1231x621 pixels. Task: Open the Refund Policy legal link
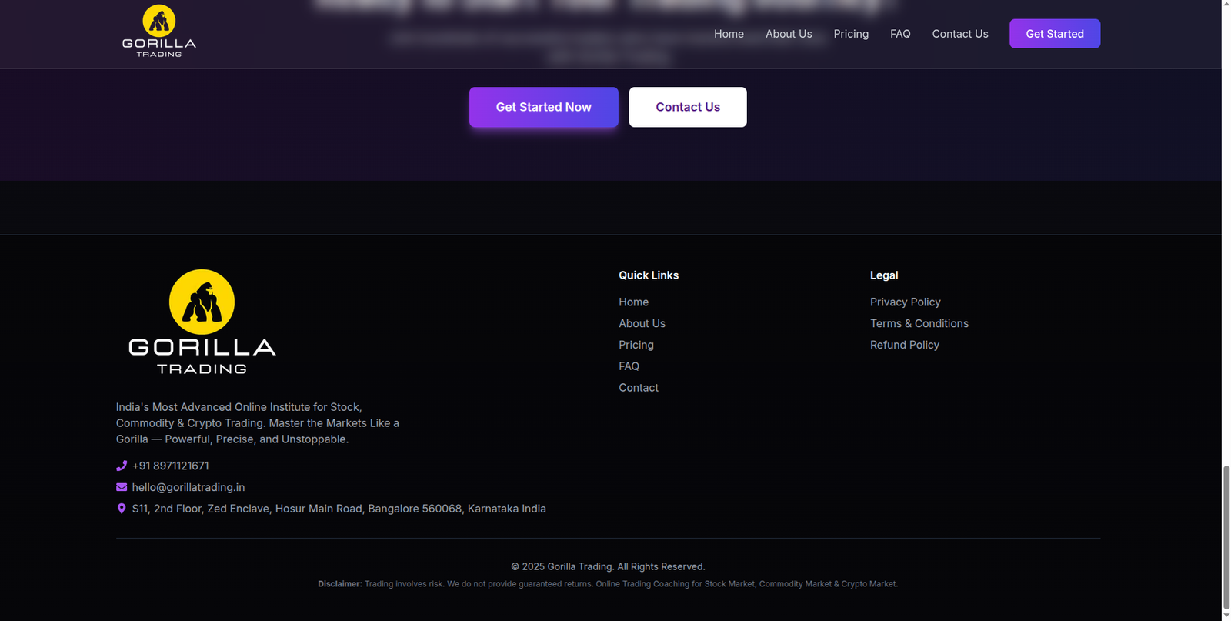pos(905,346)
